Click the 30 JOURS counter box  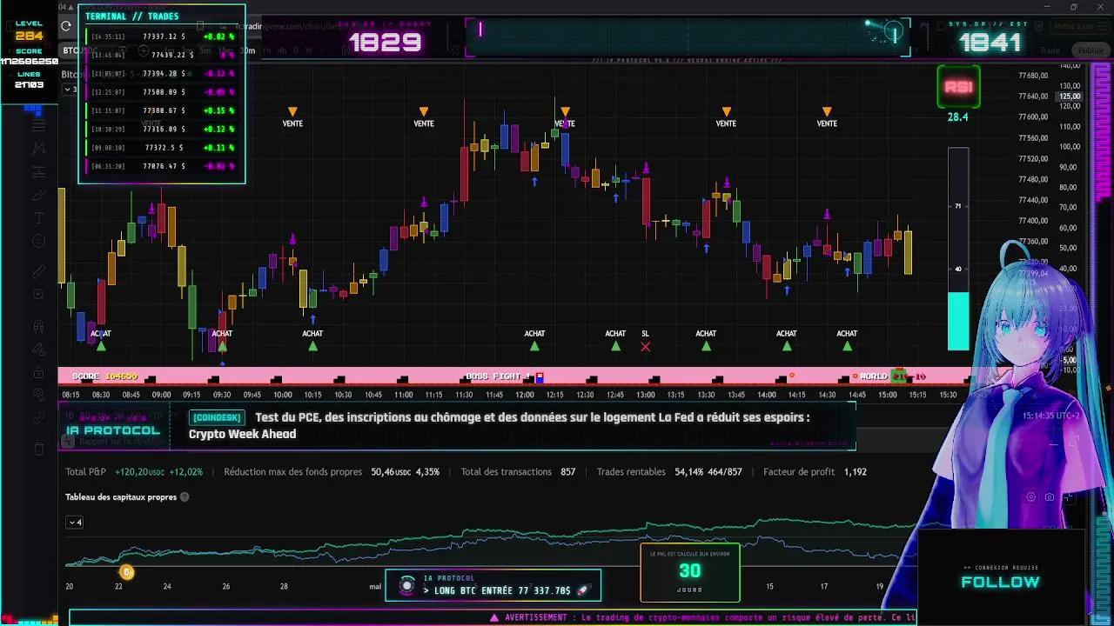(690, 573)
